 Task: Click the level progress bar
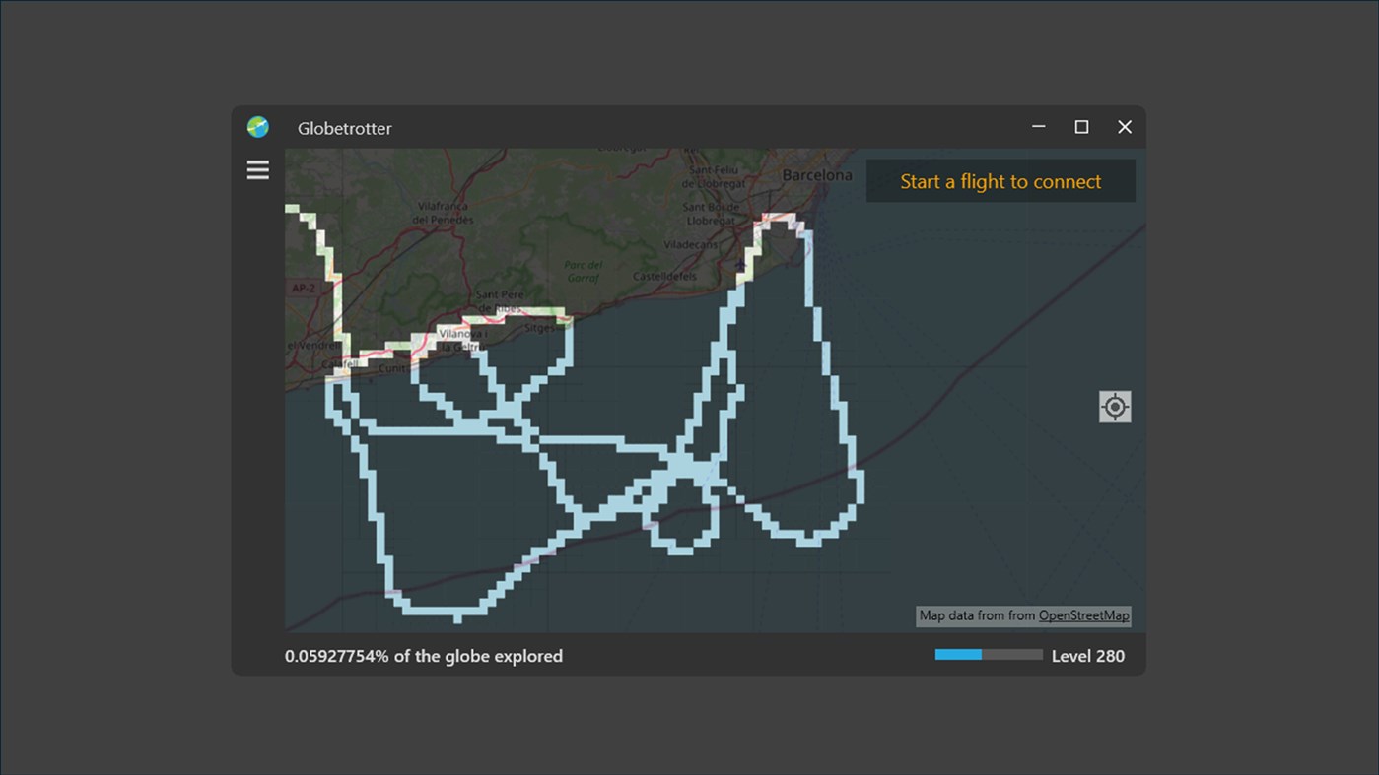click(x=989, y=655)
